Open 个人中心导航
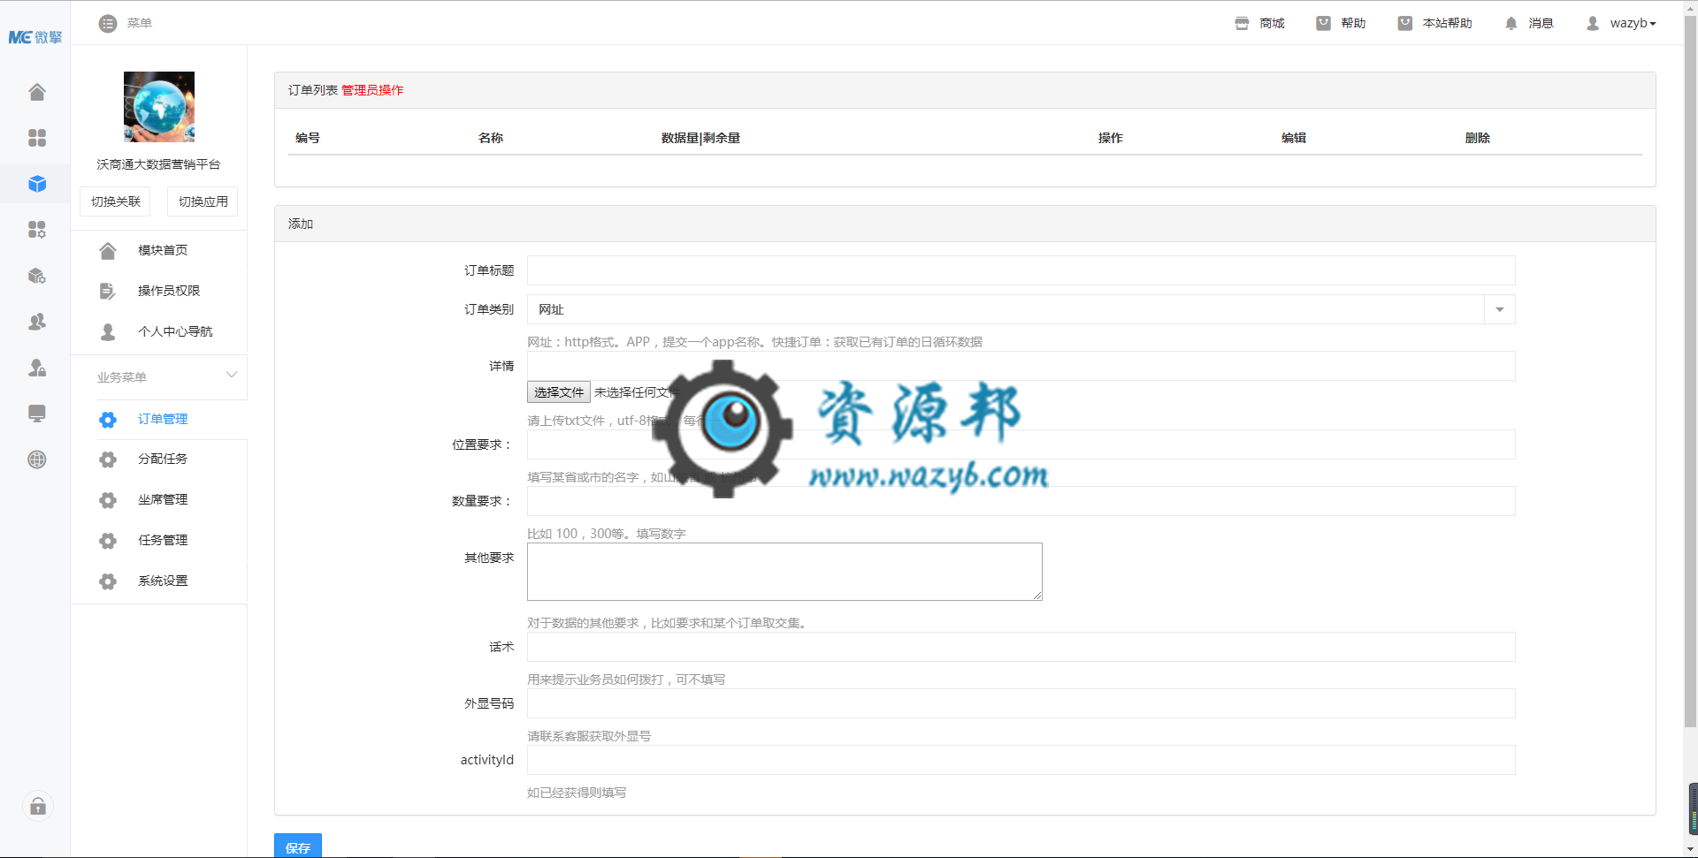1698x858 pixels. coord(175,331)
